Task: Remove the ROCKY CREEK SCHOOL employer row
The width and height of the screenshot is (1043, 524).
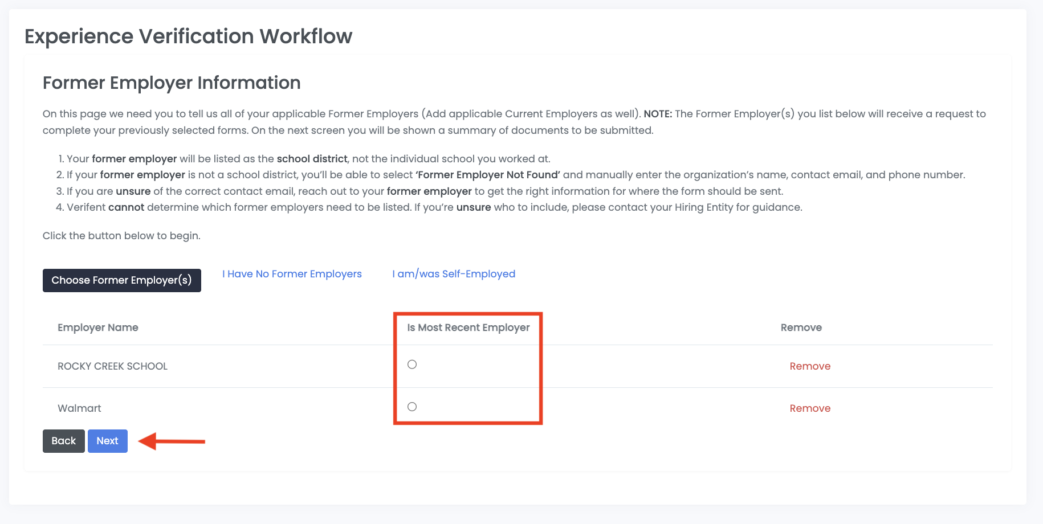Action: [x=810, y=366]
